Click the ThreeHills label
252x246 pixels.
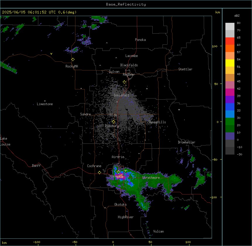click(x=157, y=122)
